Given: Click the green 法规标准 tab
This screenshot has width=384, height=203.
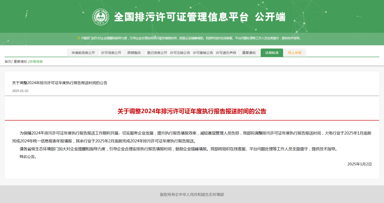Looking at the screenshot, I should click(x=272, y=53).
